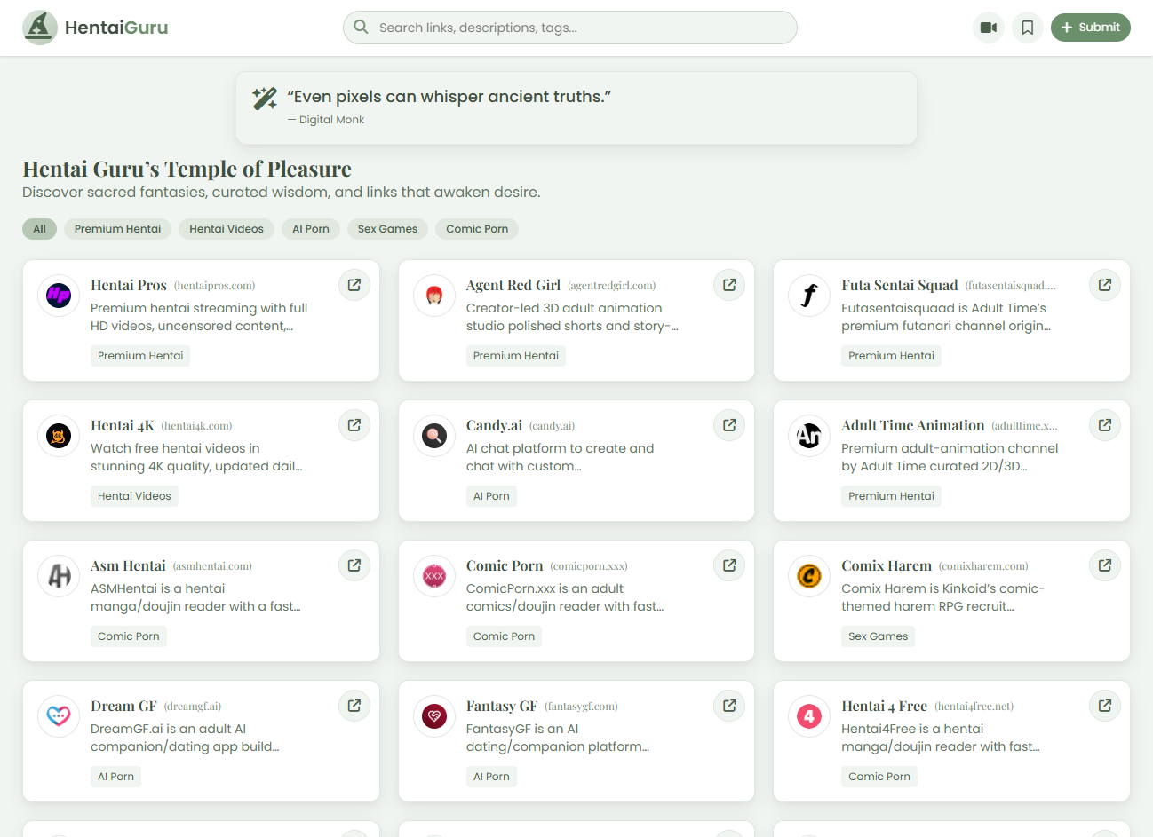The height and width of the screenshot is (837, 1153).
Task: Open the Hentai Pros title link
Action: [x=129, y=286]
